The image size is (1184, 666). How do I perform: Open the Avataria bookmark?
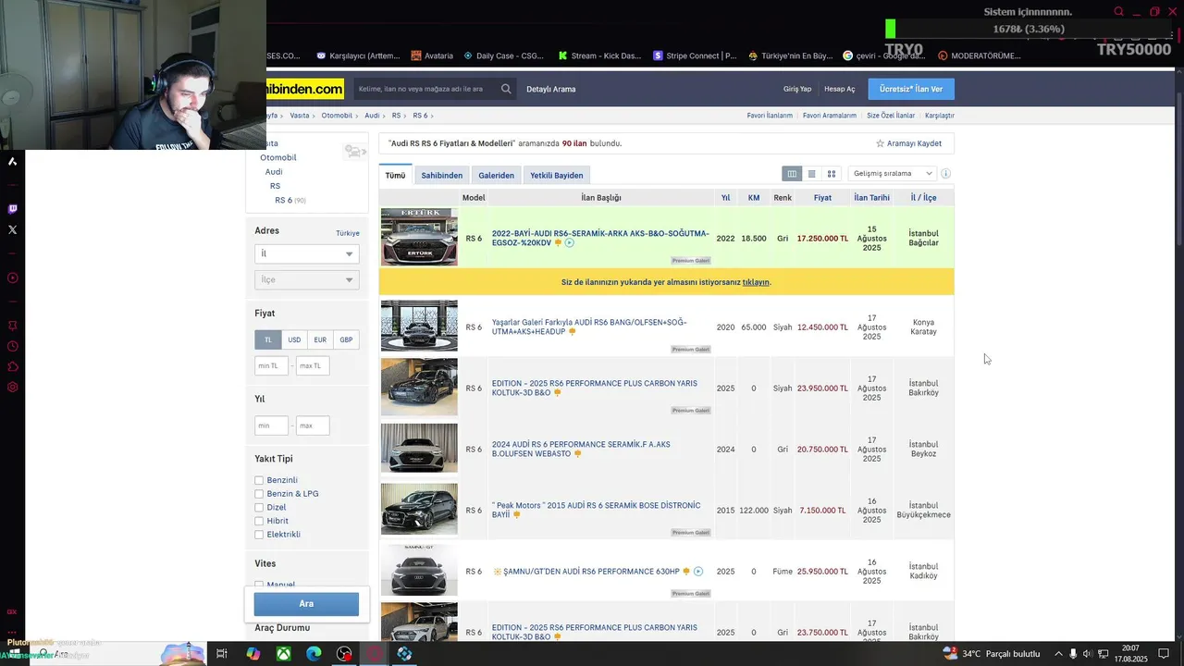432,55
